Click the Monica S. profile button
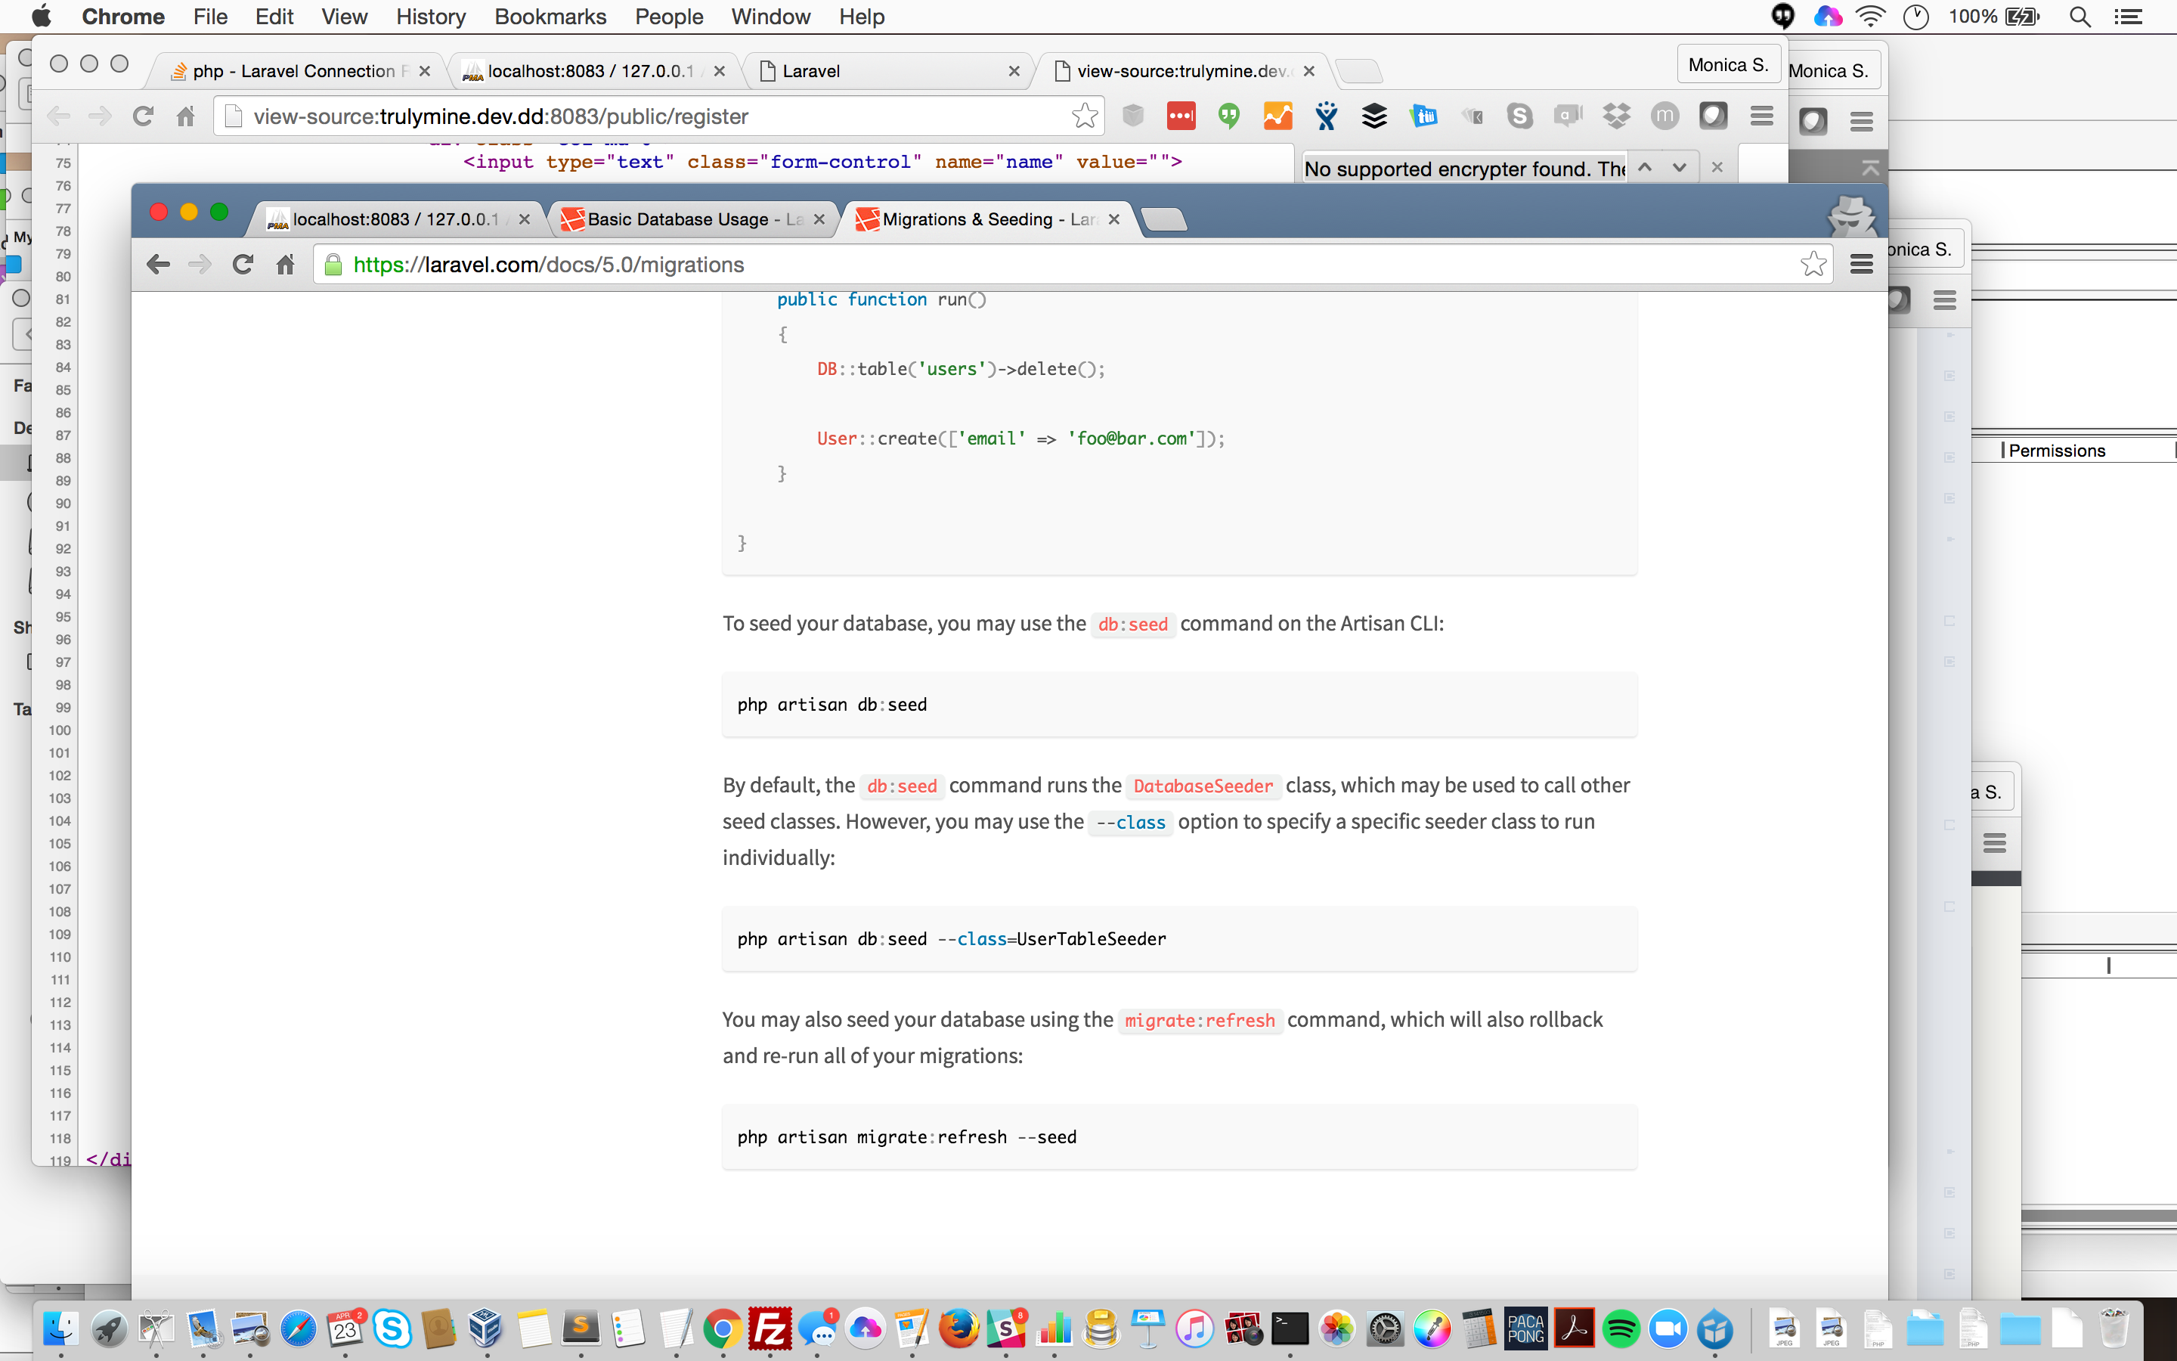The width and height of the screenshot is (2177, 1361). (x=1727, y=65)
